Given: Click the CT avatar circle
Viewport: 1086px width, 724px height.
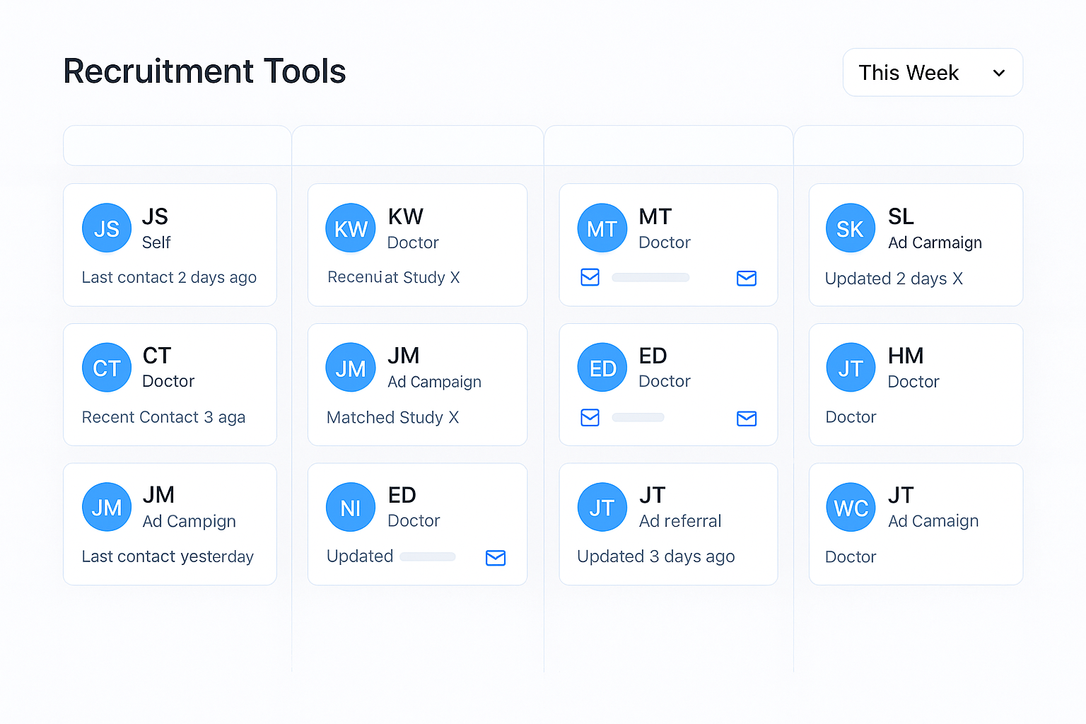Looking at the screenshot, I should click(107, 368).
